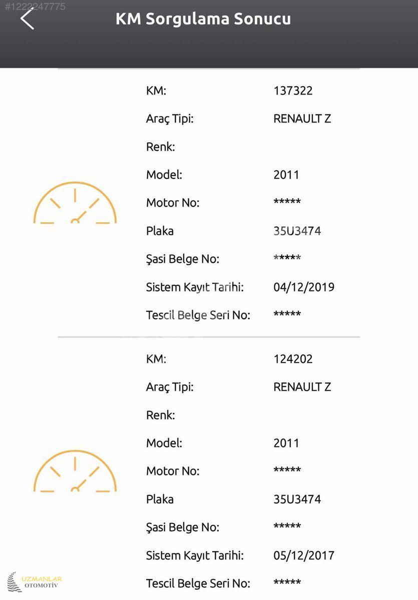Tap first Şasi Belge No label

pyautogui.click(x=183, y=259)
